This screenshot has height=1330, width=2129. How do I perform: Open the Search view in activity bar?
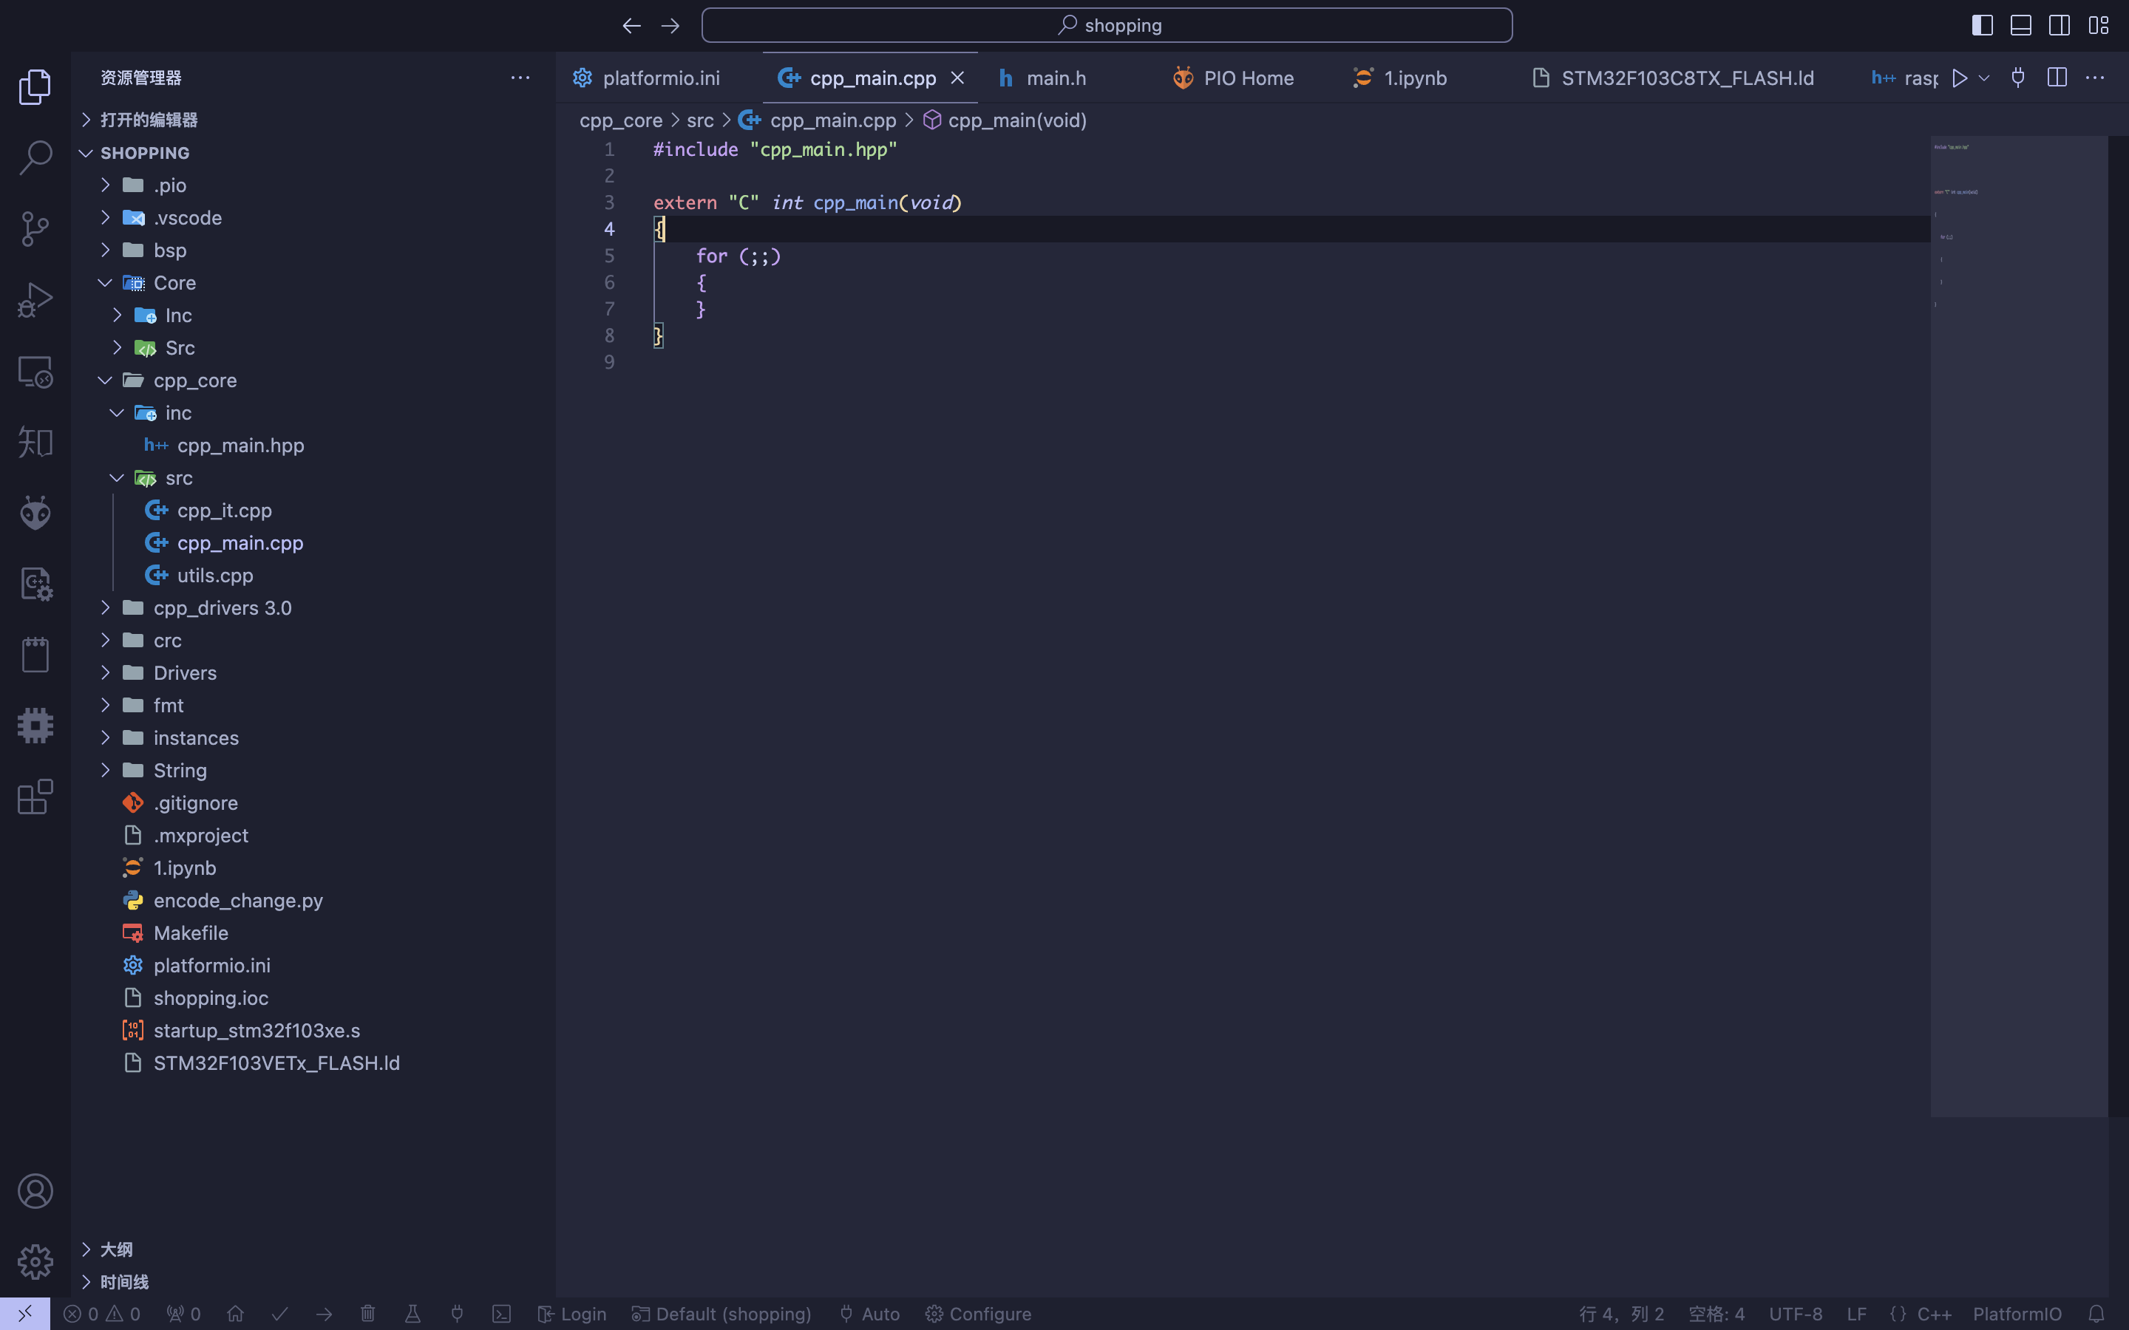[x=35, y=157]
